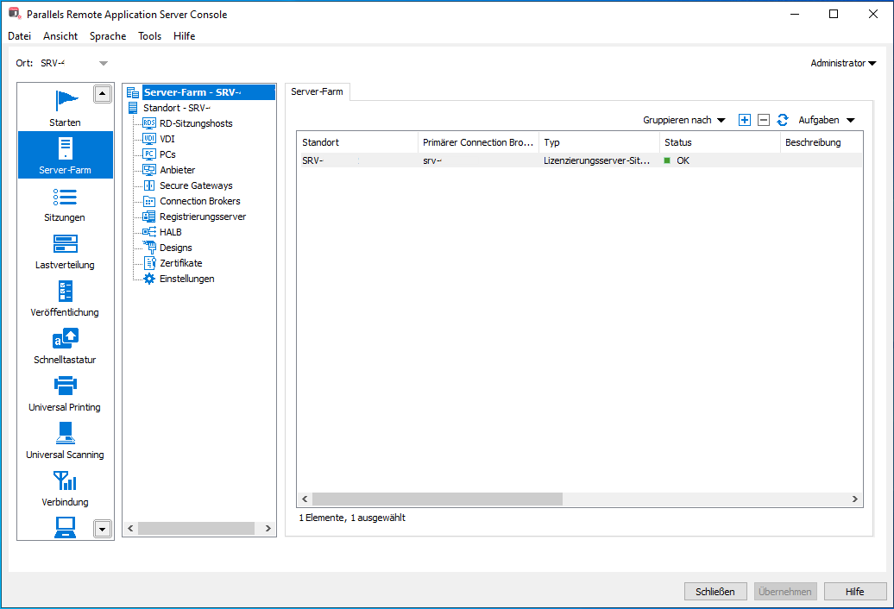The image size is (894, 609).
Task: Select PCs node in the tree
Action: coord(167,154)
